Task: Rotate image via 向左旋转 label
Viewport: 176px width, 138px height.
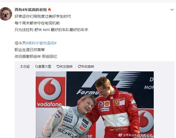Action: 66,67
